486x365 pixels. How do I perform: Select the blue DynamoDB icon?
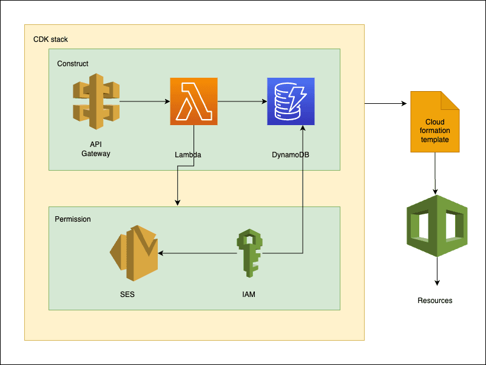point(291,101)
